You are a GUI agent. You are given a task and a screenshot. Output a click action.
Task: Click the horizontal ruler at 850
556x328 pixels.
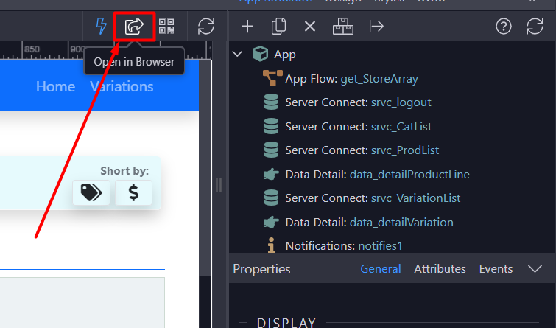point(32,49)
